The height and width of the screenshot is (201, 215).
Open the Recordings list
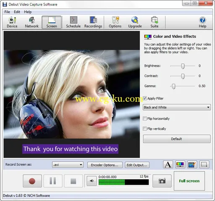93,22
